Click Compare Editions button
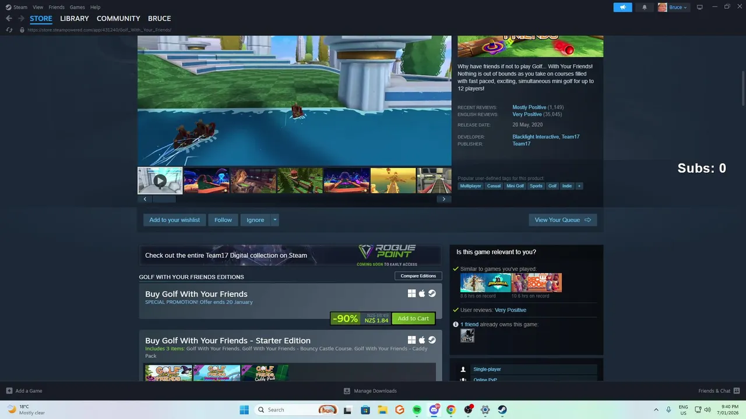 coord(418,276)
